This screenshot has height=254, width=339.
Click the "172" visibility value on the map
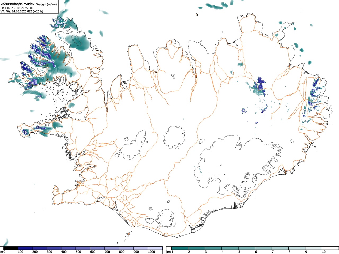coord(63,24)
